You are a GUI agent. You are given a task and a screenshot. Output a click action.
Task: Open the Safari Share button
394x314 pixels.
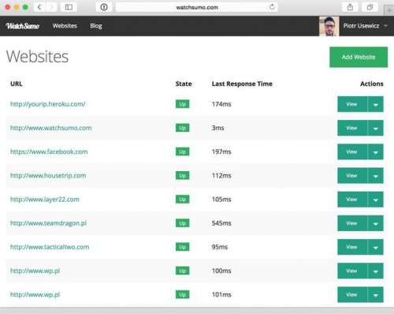coord(350,7)
